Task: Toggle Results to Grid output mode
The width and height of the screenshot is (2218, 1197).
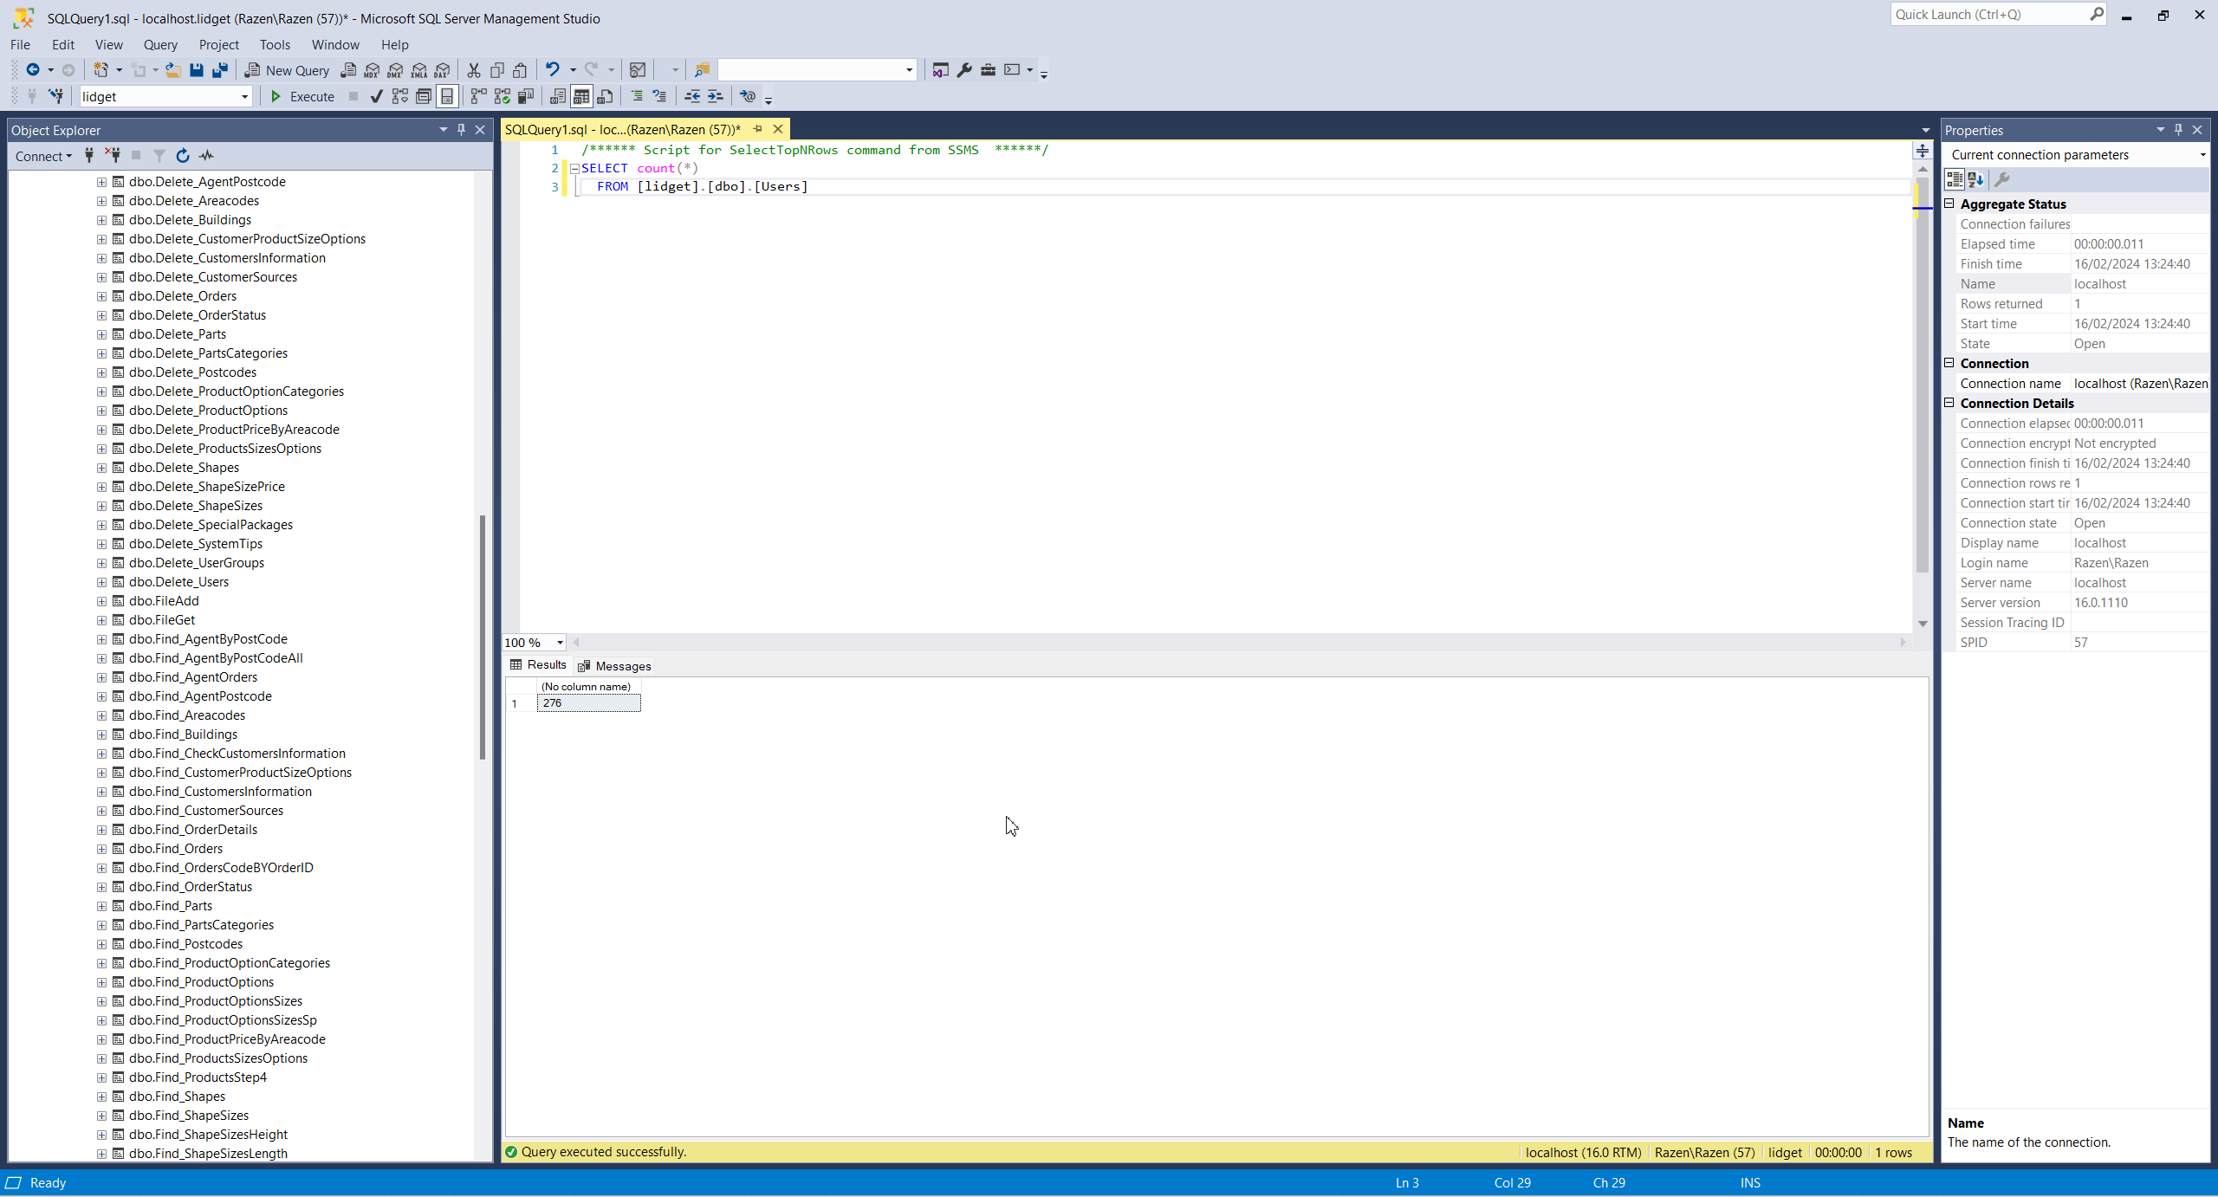Action: click(581, 96)
